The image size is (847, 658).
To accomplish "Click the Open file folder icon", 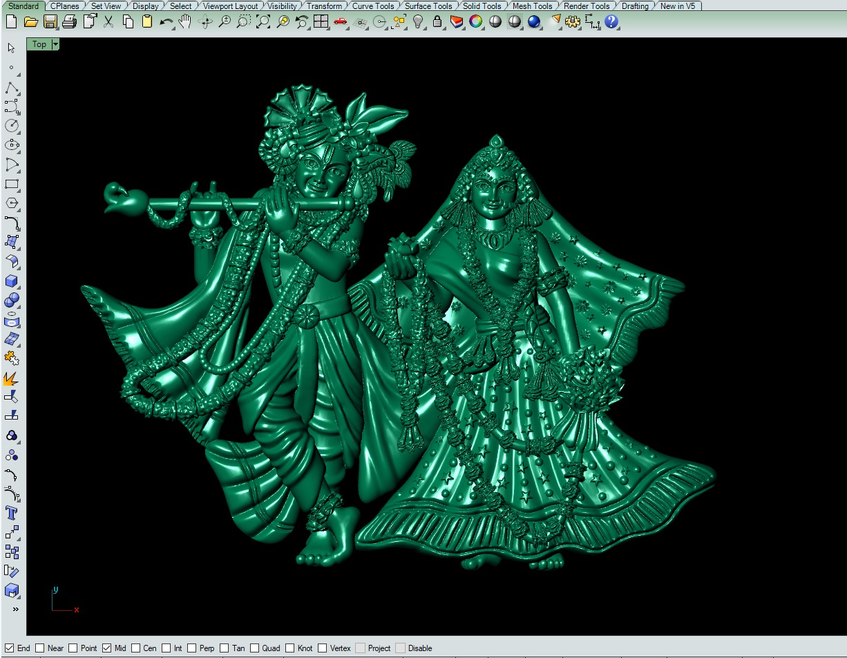I will click(x=30, y=21).
